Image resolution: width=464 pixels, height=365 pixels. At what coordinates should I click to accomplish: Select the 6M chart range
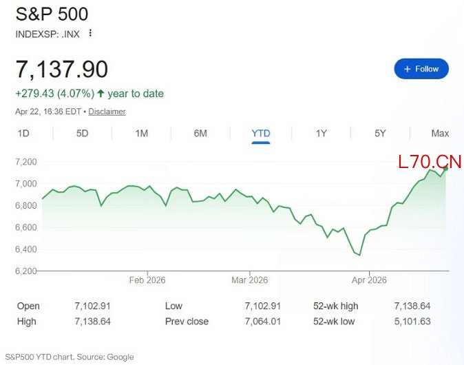[200, 134]
